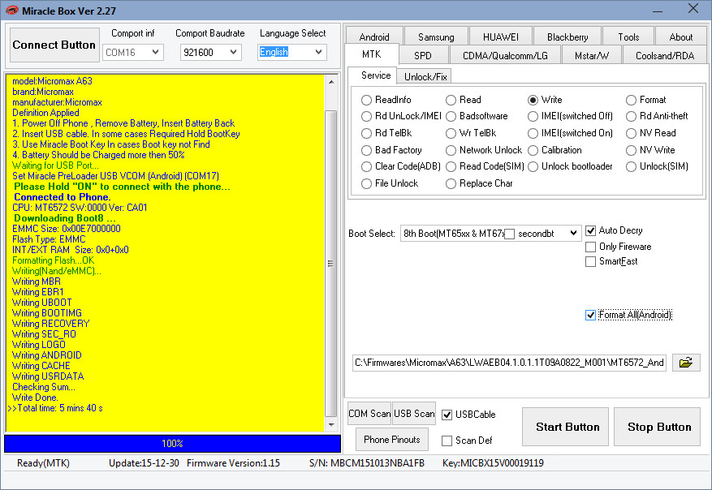Expand the Boot Select dropdown
The width and height of the screenshot is (712, 490).
pyautogui.click(x=573, y=233)
